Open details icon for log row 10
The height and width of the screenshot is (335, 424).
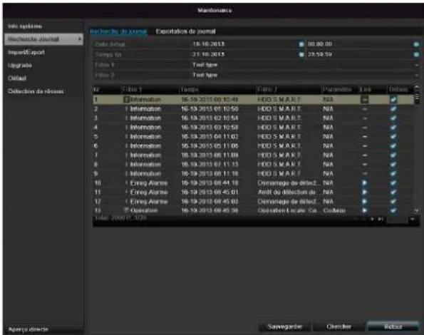point(393,183)
